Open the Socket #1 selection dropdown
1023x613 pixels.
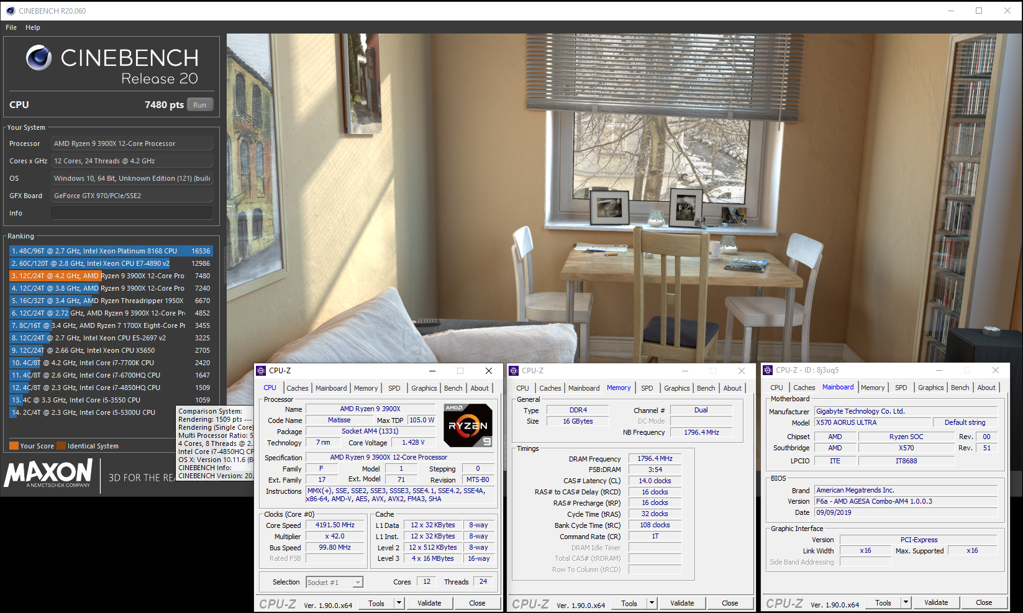click(334, 583)
